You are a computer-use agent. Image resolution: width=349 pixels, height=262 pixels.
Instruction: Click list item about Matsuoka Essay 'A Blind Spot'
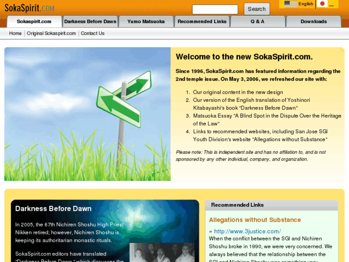tap(267, 120)
